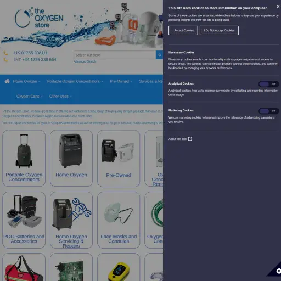This screenshot has width=281, height=281.
Task: Open the POC Batteries and Accessories image
Action: (x=24, y=212)
